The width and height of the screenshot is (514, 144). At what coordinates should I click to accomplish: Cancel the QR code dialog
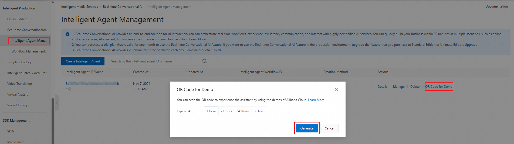click(x=329, y=128)
